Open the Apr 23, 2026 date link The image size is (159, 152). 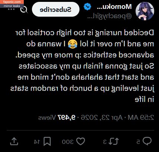[101, 118]
